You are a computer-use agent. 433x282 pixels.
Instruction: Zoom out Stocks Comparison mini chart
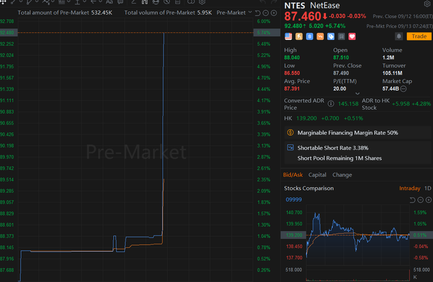[420, 200]
